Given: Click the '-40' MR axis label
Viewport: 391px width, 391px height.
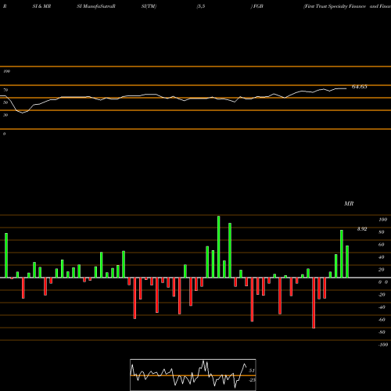Looking at the screenshot, I should click(x=382, y=307).
